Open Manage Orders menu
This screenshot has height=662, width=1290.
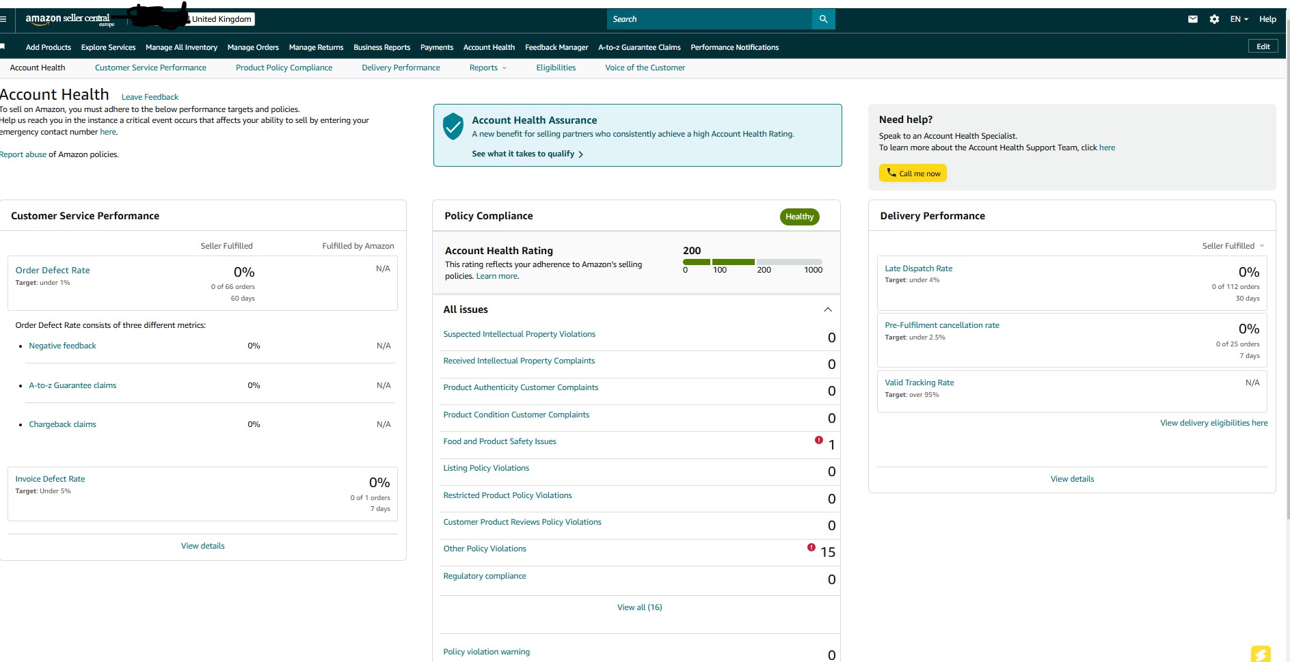(x=253, y=47)
